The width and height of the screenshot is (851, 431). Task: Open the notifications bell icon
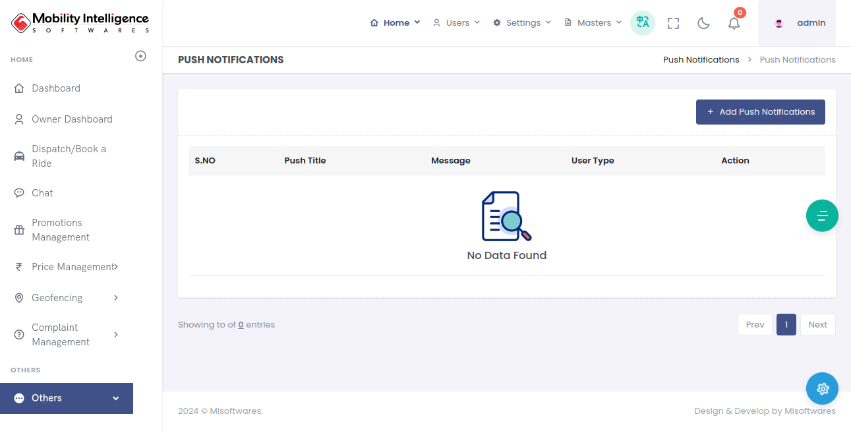[x=734, y=23]
